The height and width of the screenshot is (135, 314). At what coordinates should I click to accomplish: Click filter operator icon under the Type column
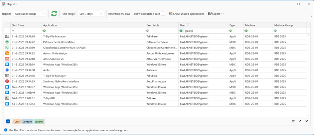point(231,31)
